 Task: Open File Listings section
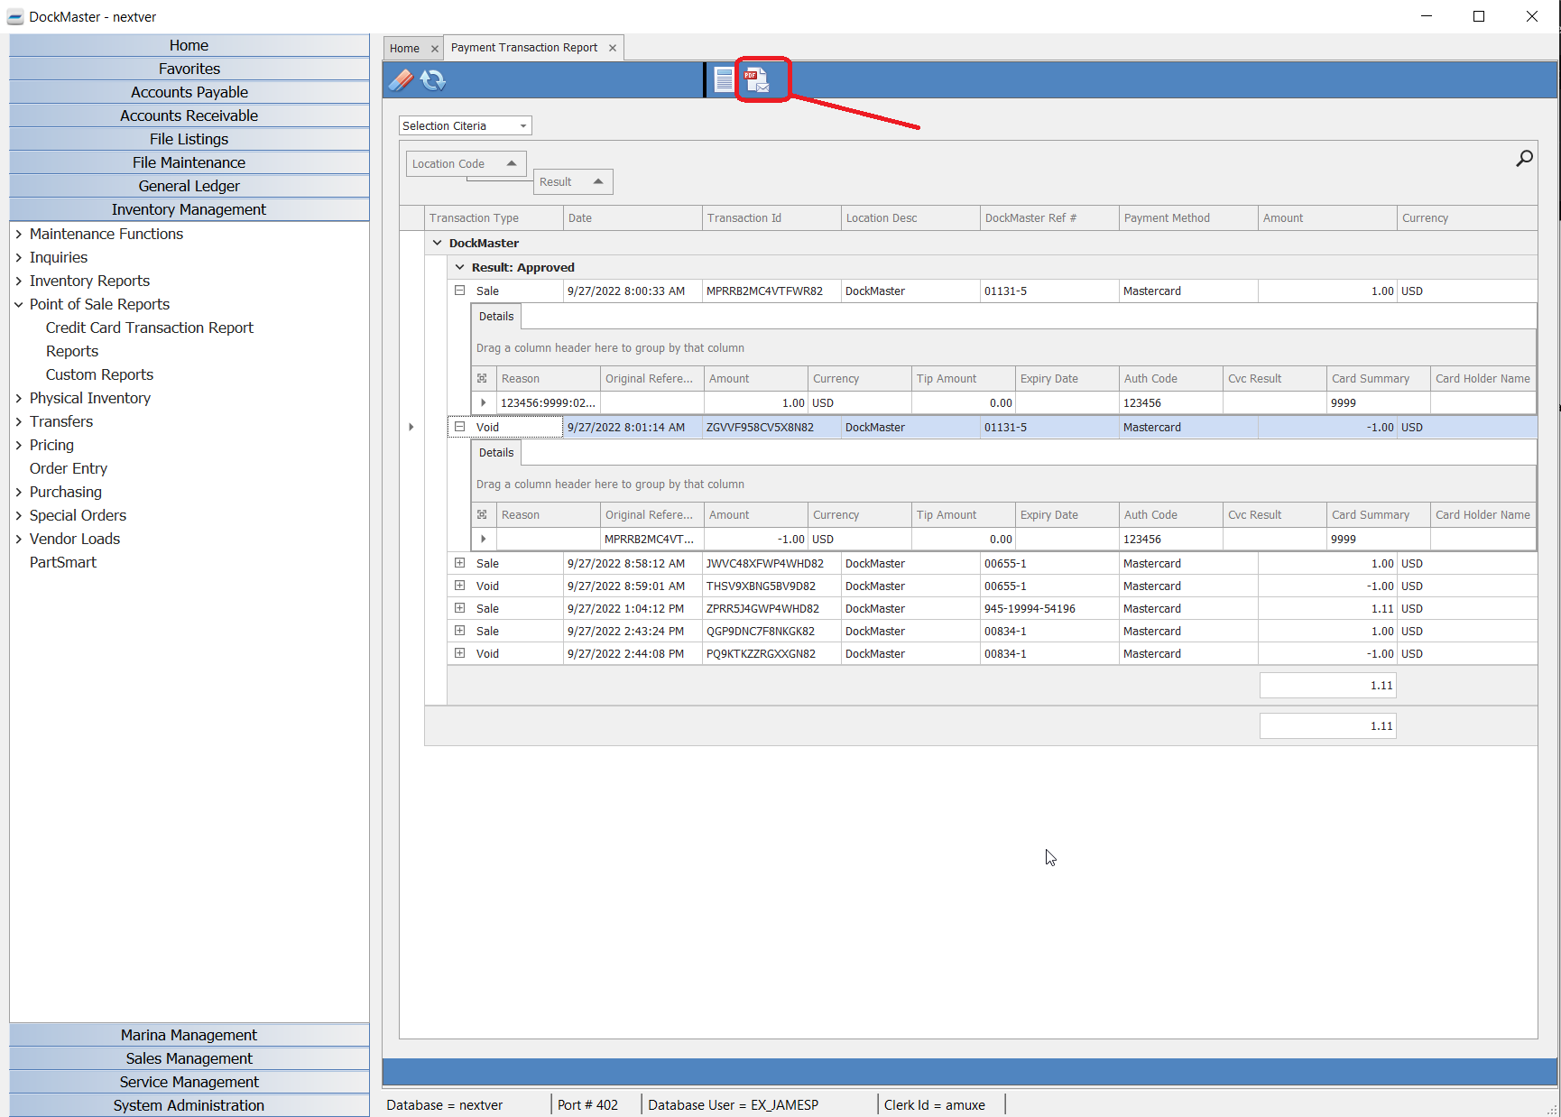[189, 139]
